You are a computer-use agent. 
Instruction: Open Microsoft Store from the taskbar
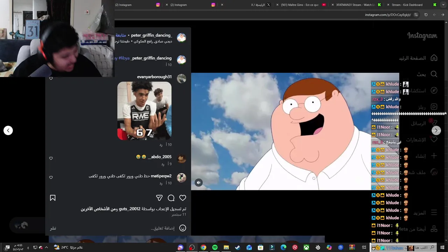coord(260,247)
